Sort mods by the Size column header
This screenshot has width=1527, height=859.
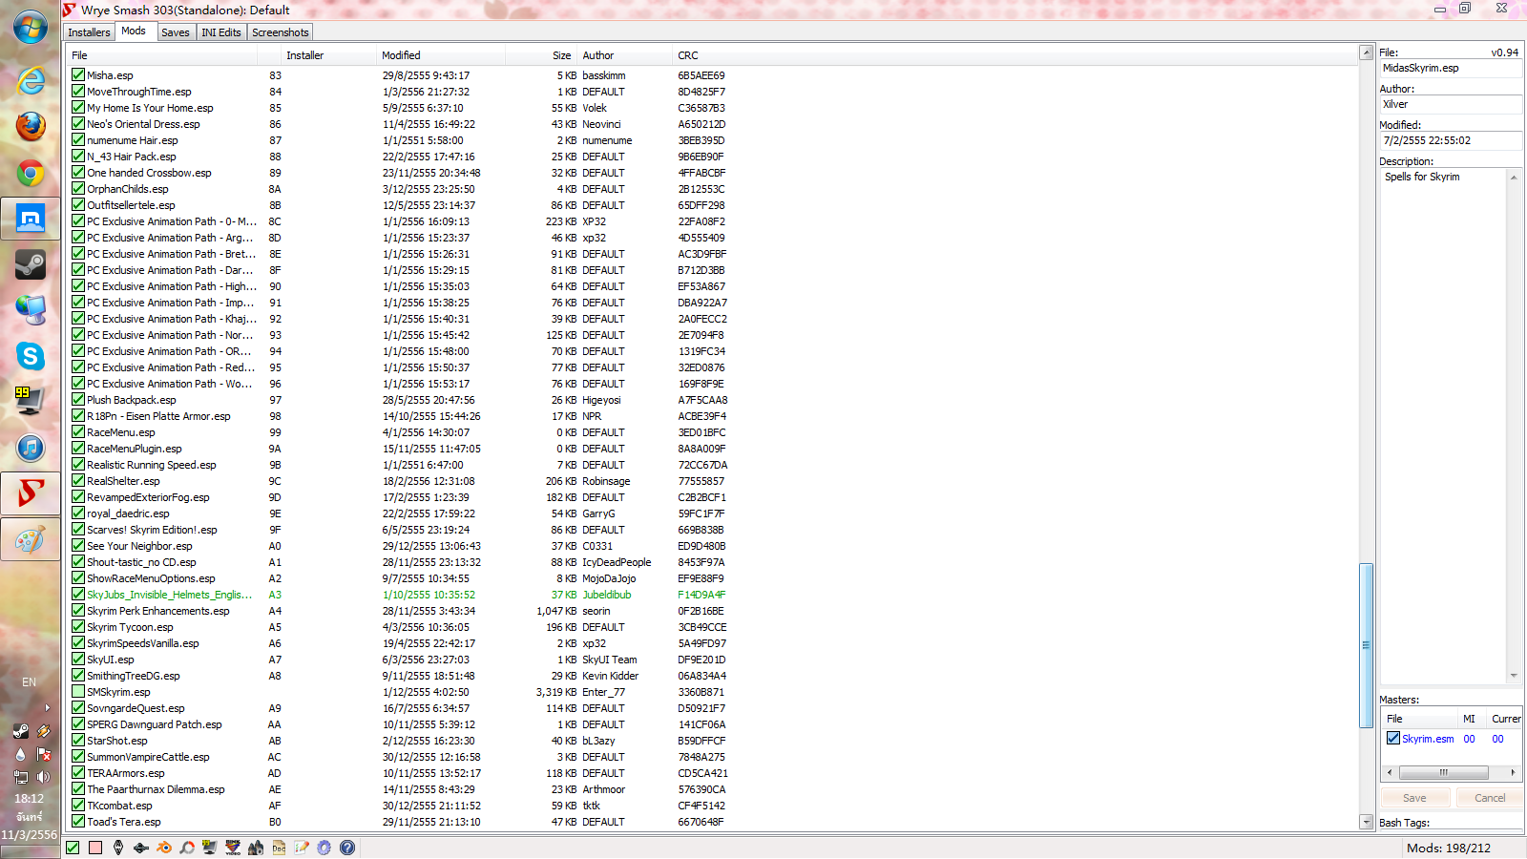point(541,55)
